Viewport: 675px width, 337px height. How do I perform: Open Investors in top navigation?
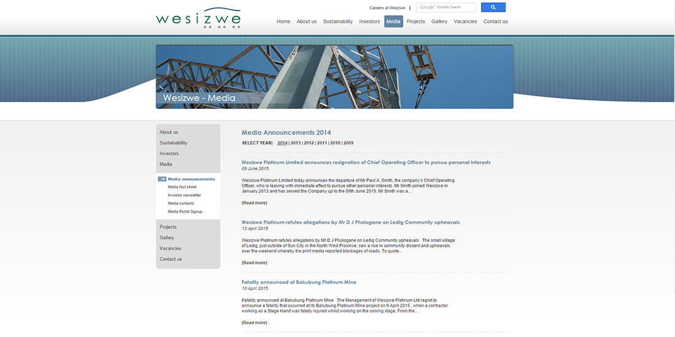pyautogui.click(x=369, y=21)
